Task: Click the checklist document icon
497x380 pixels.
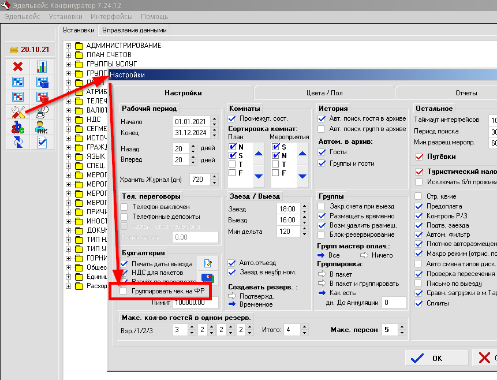Action: coord(42,142)
